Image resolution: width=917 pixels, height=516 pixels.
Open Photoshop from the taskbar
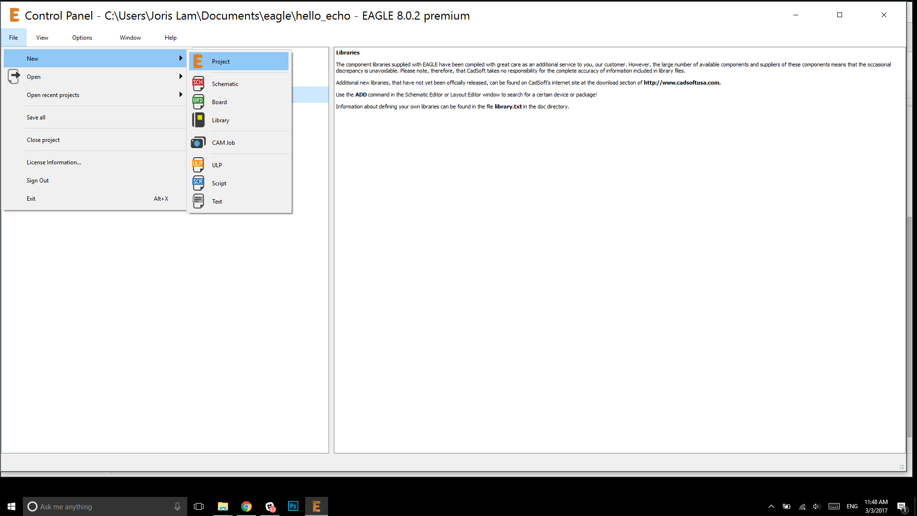(293, 506)
